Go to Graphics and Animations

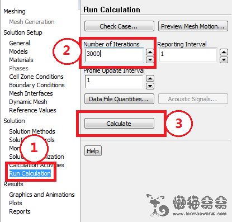42,195
